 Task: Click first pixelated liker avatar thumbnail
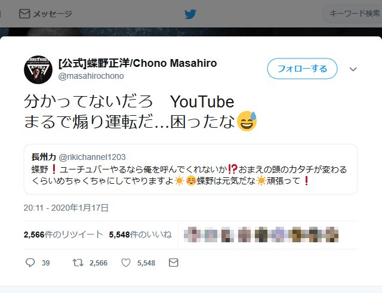192,235
